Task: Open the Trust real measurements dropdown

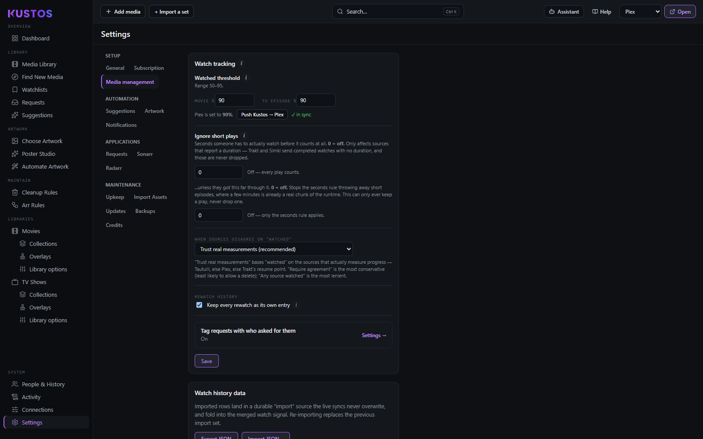Action: pyautogui.click(x=274, y=249)
